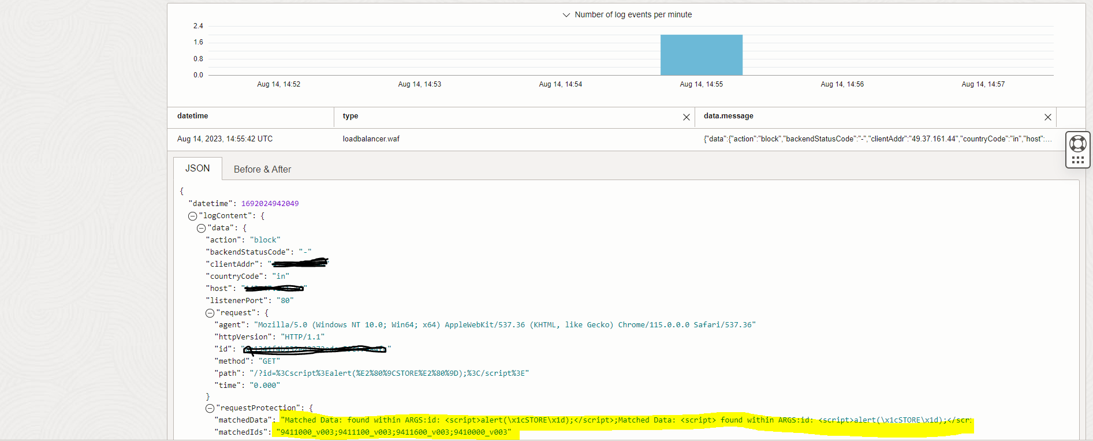Switch to the JSON tab
The height and width of the screenshot is (441, 1093).
click(197, 169)
